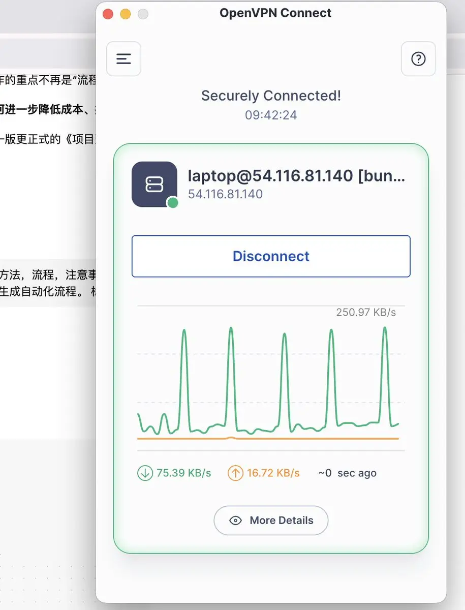
Task: Open the hamburger menu in OpenVPN Connect
Action: tap(123, 58)
